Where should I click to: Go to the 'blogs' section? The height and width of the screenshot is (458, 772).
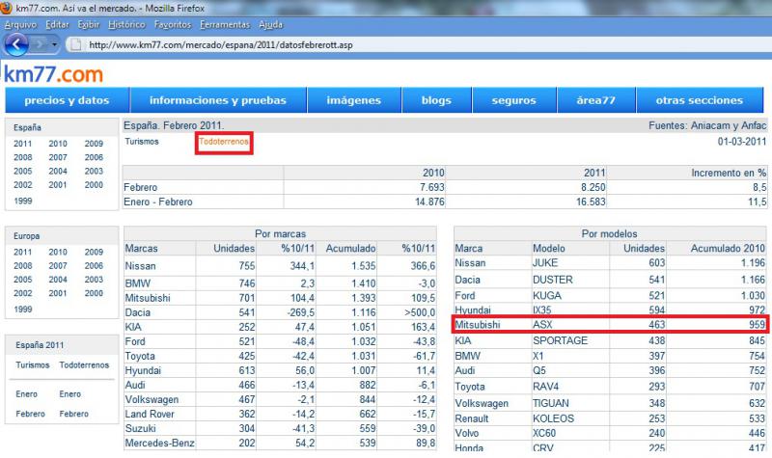point(436,100)
